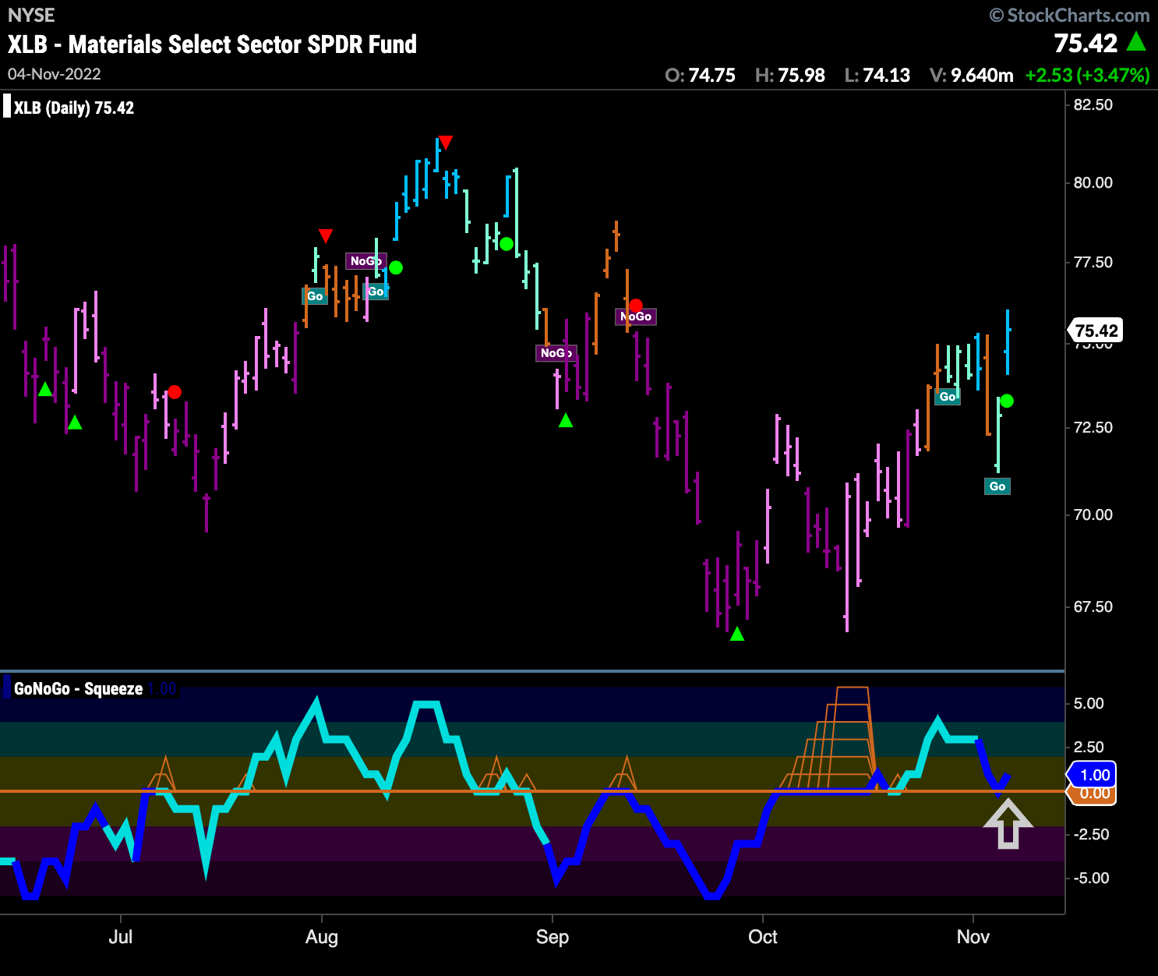Click the 67.50 price axis label
This screenshot has width=1158, height=976.
1093,606
